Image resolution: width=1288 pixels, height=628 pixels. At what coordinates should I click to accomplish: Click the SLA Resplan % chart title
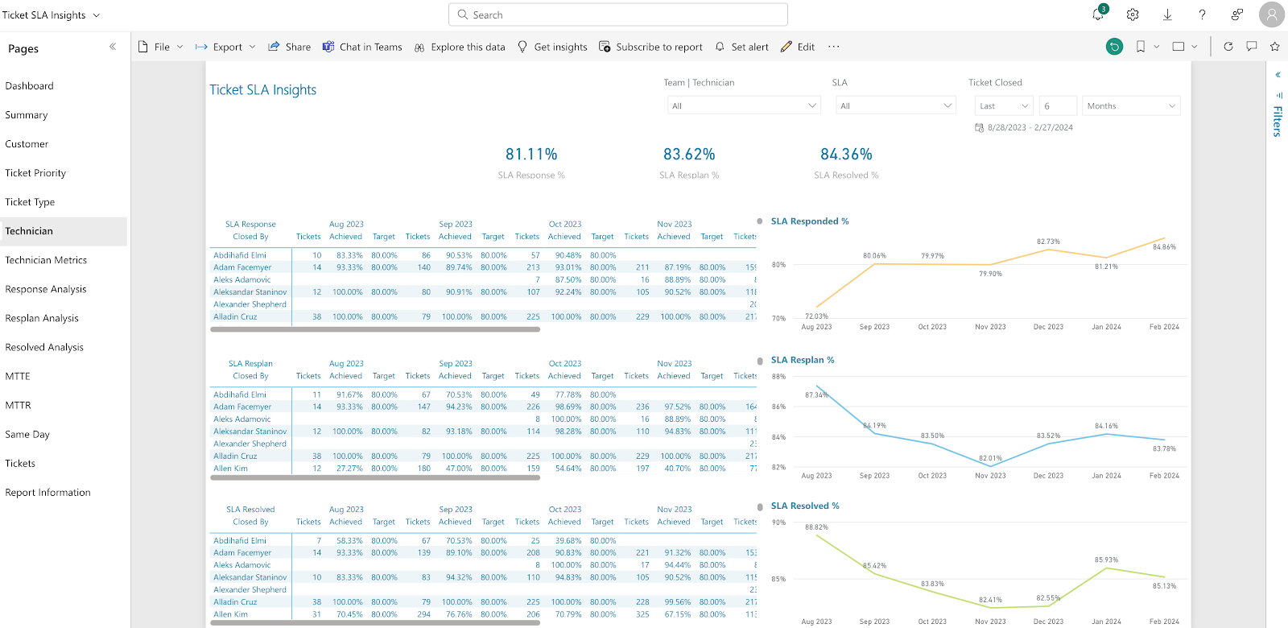coord(803,360)
